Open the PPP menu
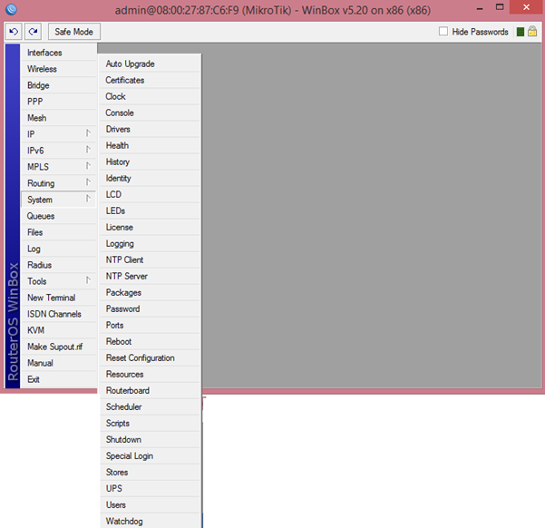This screenshot has height=528, width=545. tap(58, 102)
